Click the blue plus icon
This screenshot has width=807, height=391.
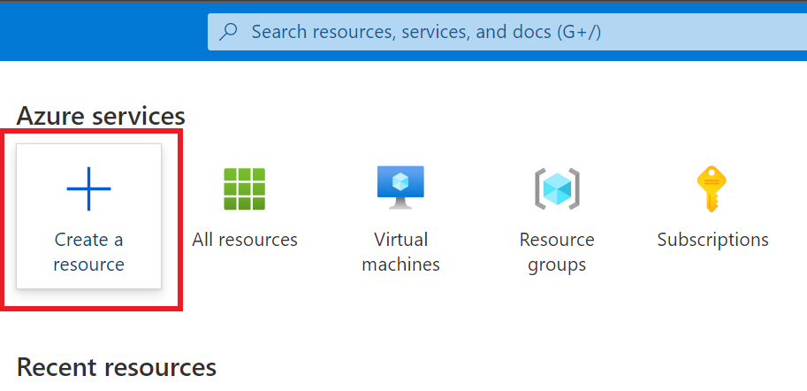(x=88, y=188)
